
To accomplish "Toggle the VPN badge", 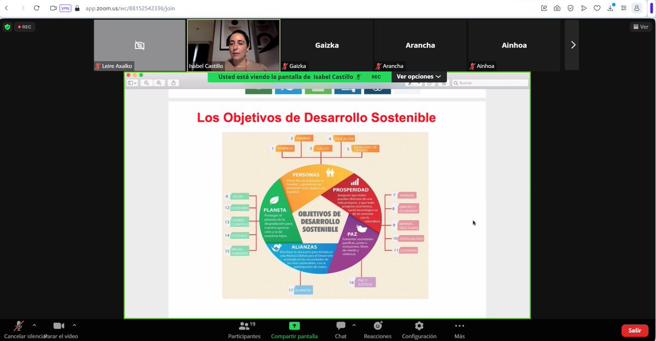I will (x=66, y=8).
